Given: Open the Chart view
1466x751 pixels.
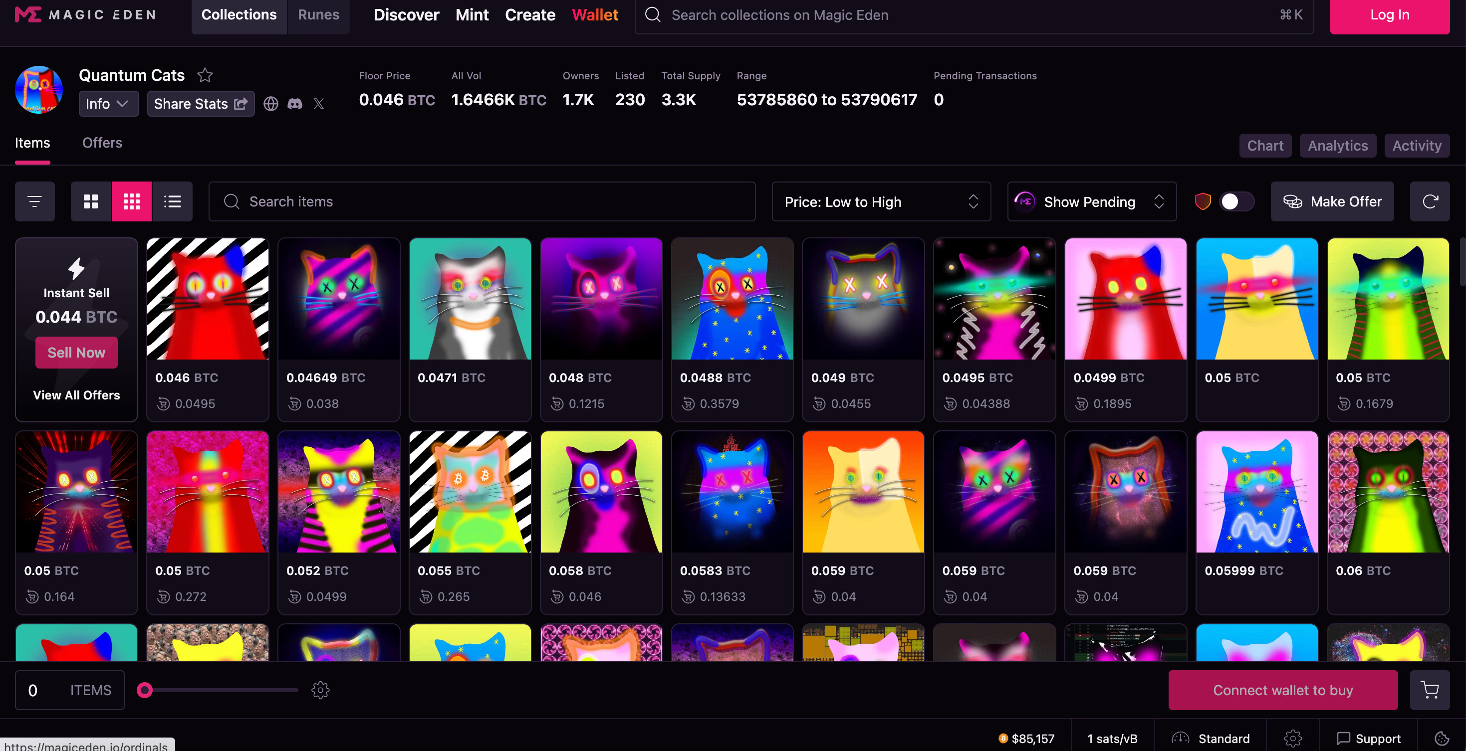Looking at the screenshot, I should [x=1265, y=146].
